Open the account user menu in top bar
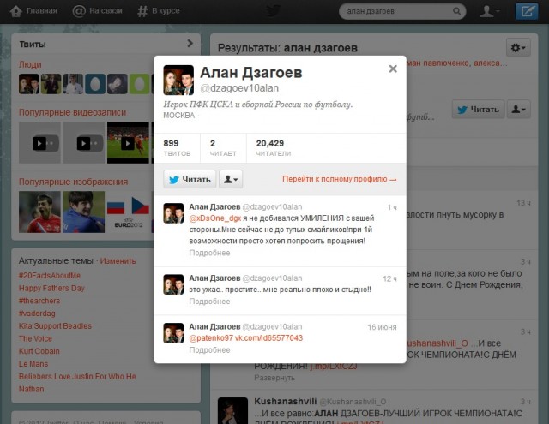The width and height of the screenshot is (549, 424). [x=492, y=11]
